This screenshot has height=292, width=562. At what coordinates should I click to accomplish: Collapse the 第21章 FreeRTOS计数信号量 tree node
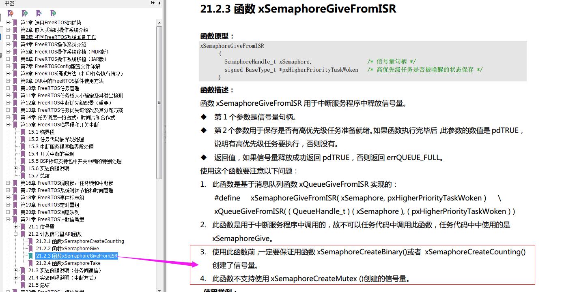tap(8, 220)
